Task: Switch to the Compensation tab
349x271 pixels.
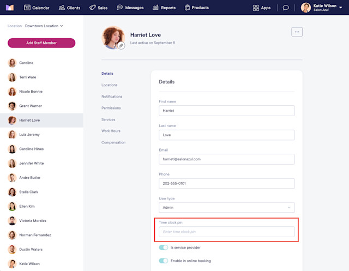Action: pyautogui.click(x=113, y=142)
